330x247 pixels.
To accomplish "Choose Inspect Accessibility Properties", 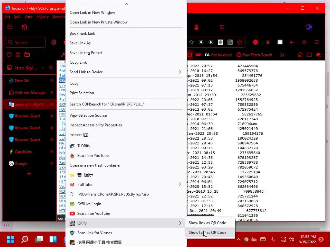I will tap(96, 125).
